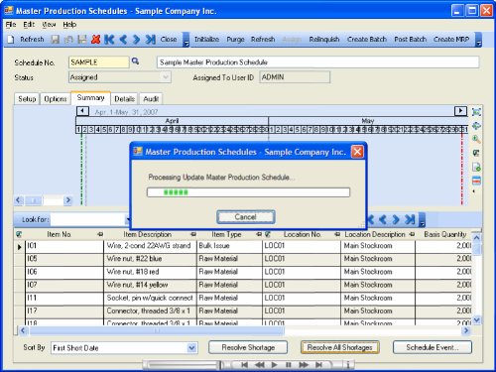Open the Status dropdown
This screenshot has width=496, height=372.
(x=166, y=77)
